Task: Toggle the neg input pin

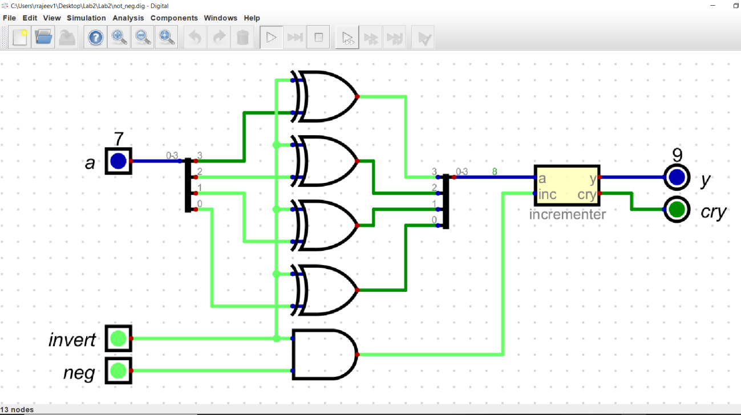Action: tap(118, 371)
